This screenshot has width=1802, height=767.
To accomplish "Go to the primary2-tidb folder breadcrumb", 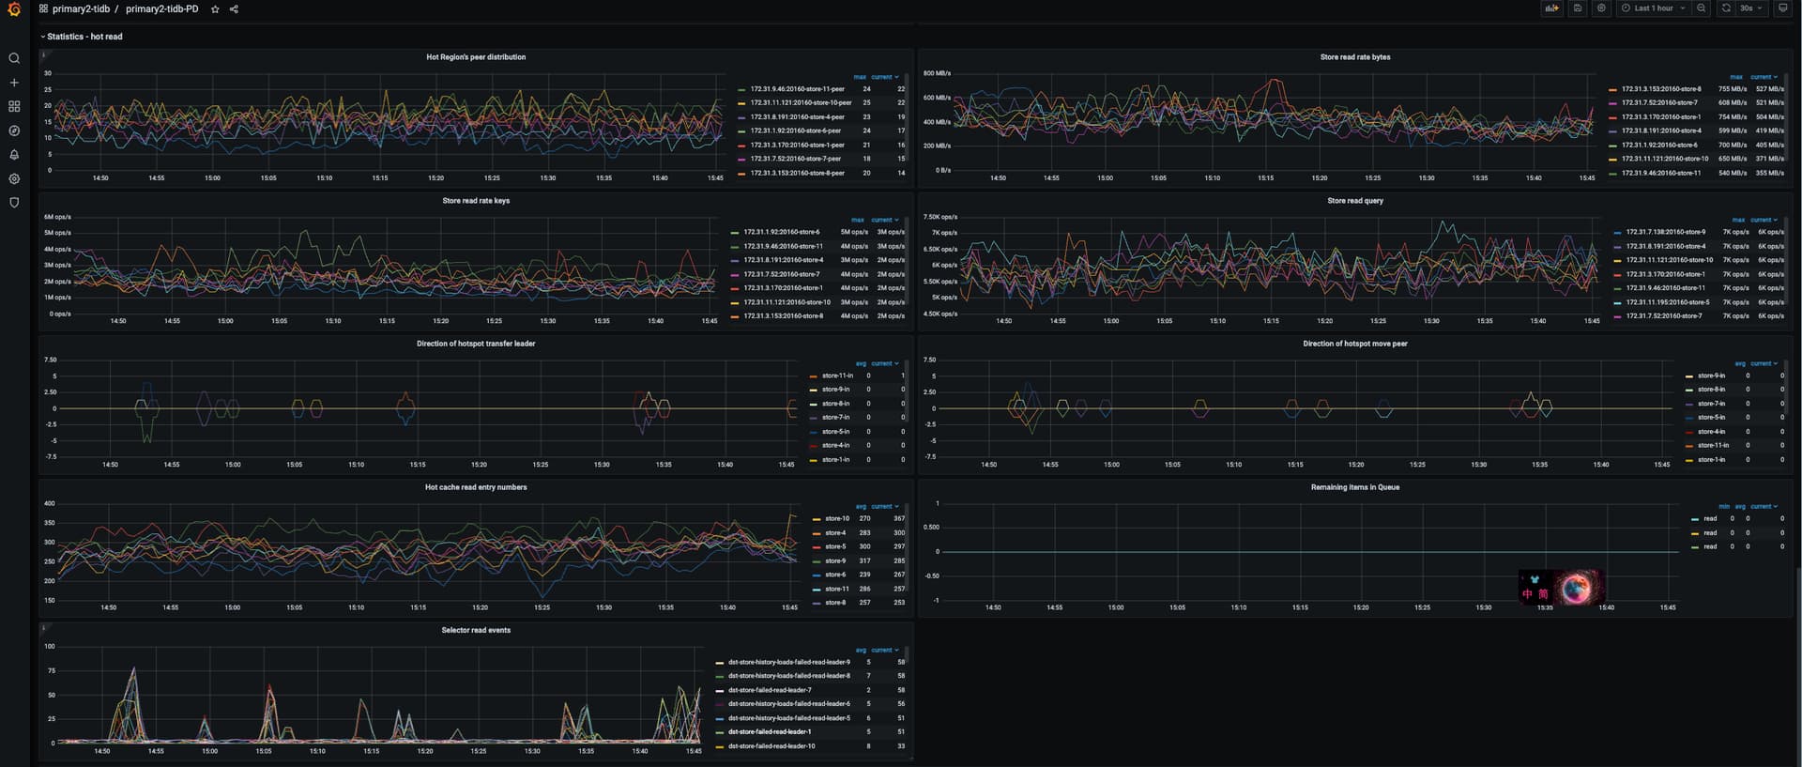I will pyautogui.click(x=81, y=9).
